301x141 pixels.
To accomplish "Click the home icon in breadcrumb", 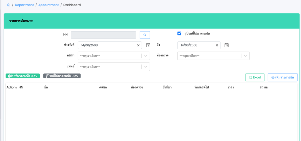I will [x=9, y=5].
